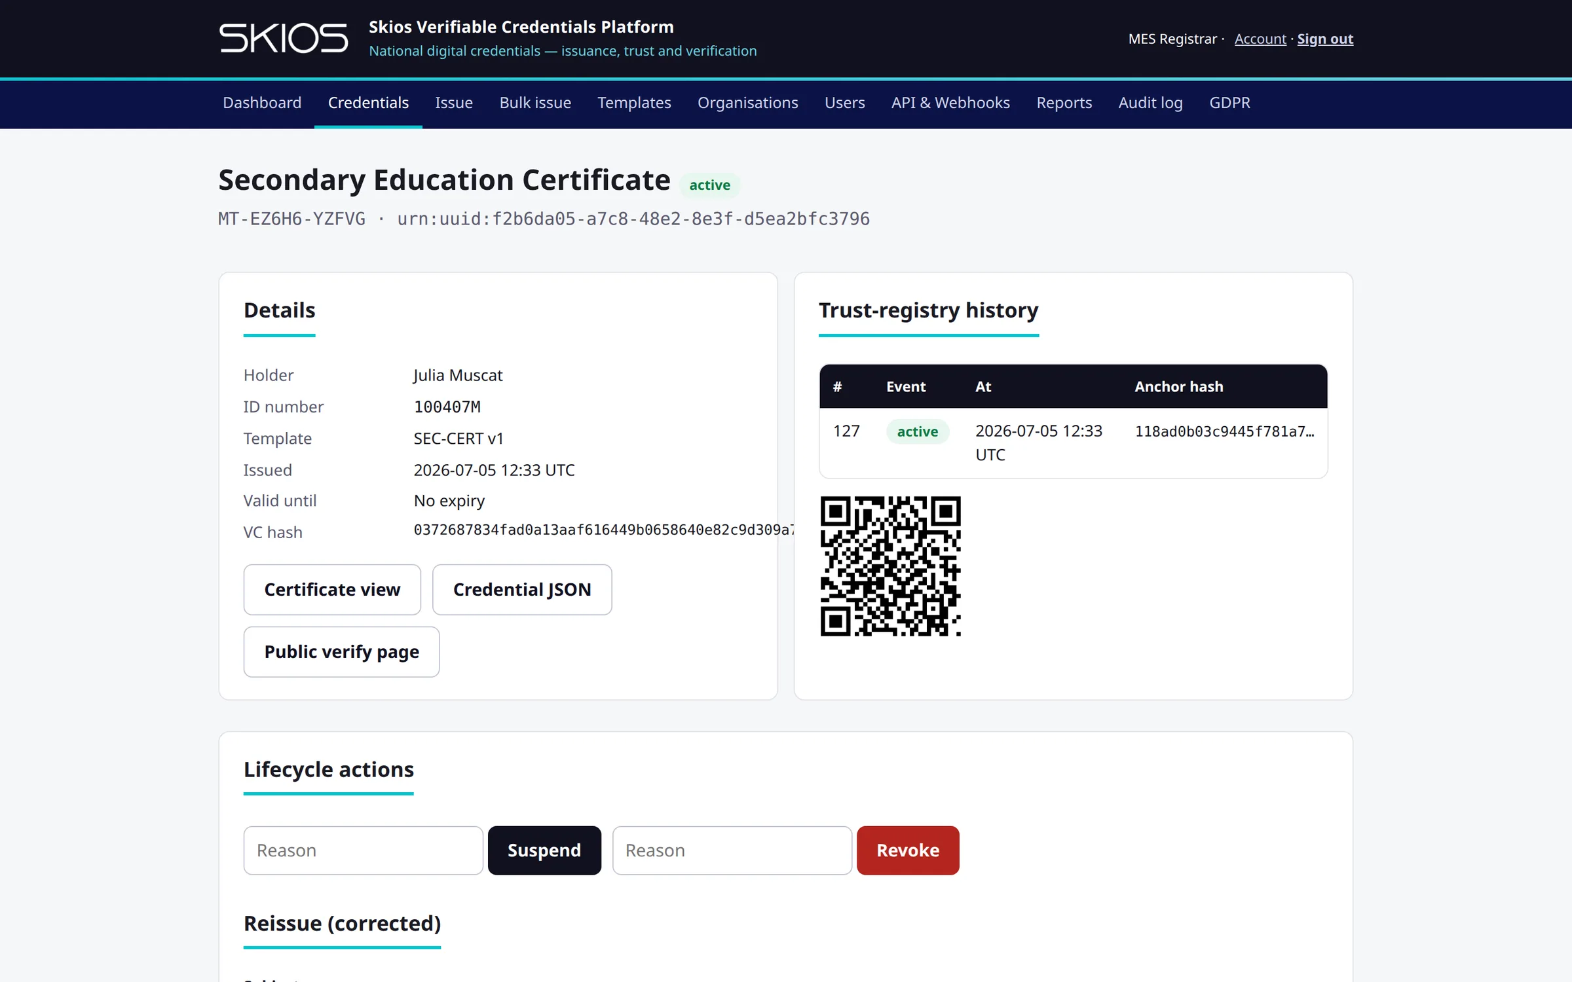Click the red Revoke button
Viewport: 1572px width, 982px height.
908,850
